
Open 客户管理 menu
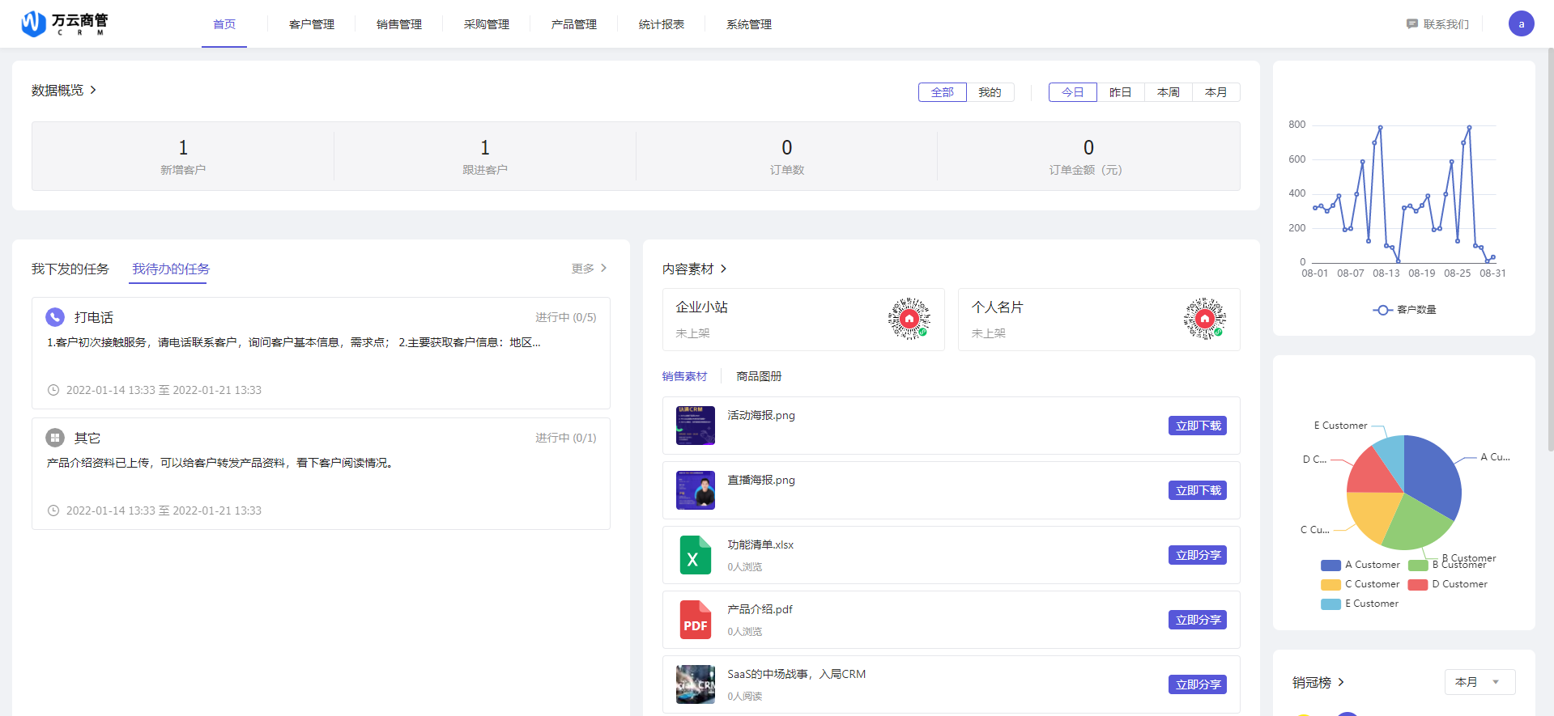pyautogui.click(x=312, y=24)
